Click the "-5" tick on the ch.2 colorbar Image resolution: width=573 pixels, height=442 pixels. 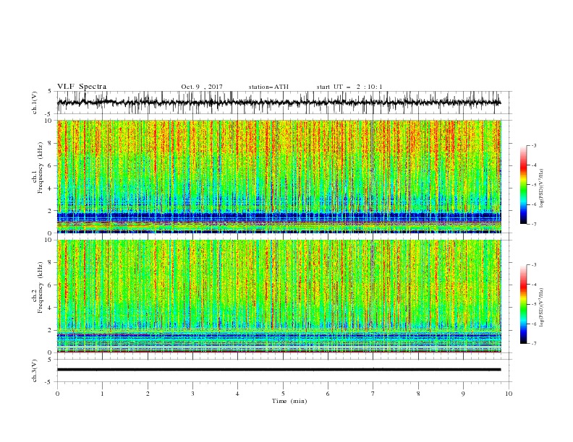tap(533, 304)
